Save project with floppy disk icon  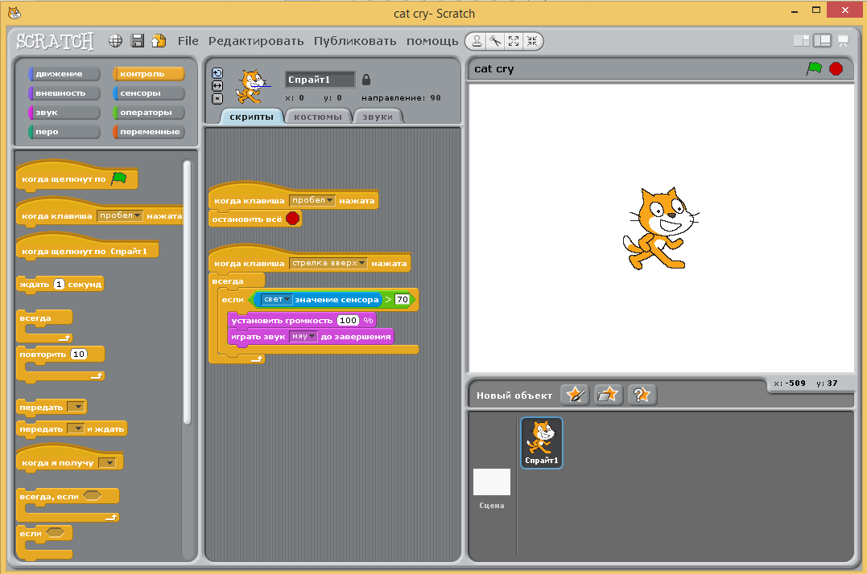tap(137, 41)
